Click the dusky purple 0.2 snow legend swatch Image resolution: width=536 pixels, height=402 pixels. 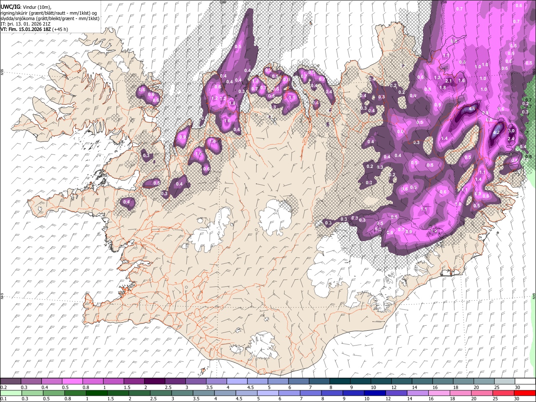10,381
